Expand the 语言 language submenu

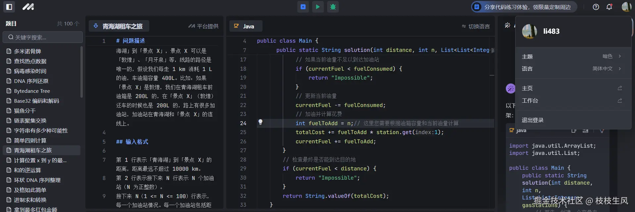pyautogui.click(x=572, y=69)
